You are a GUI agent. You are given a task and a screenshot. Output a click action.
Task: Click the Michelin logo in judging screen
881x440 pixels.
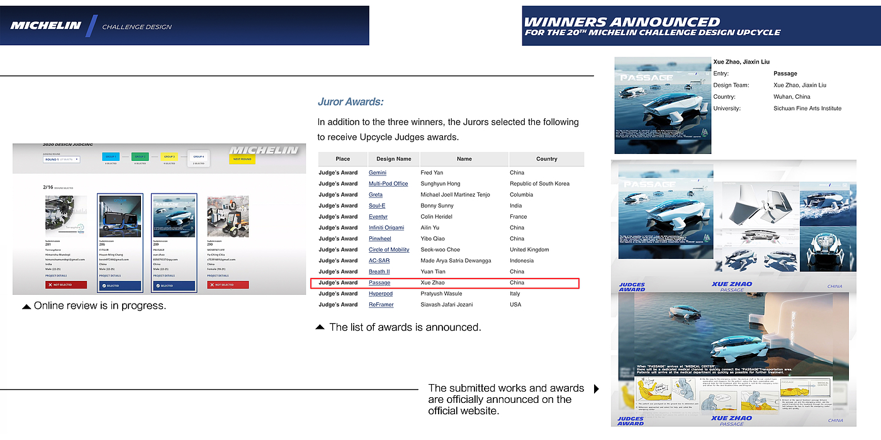click(x=264, y=151)
